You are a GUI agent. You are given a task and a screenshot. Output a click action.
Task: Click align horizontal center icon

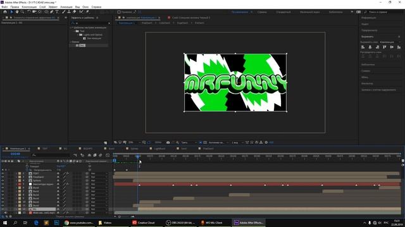click(x=370, y=47)
